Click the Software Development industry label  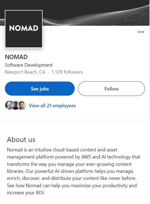[x=29, y=65]
